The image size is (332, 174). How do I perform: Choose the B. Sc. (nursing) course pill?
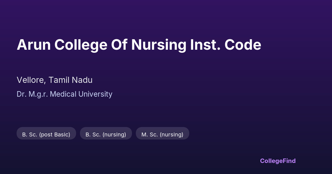(106, 135)
